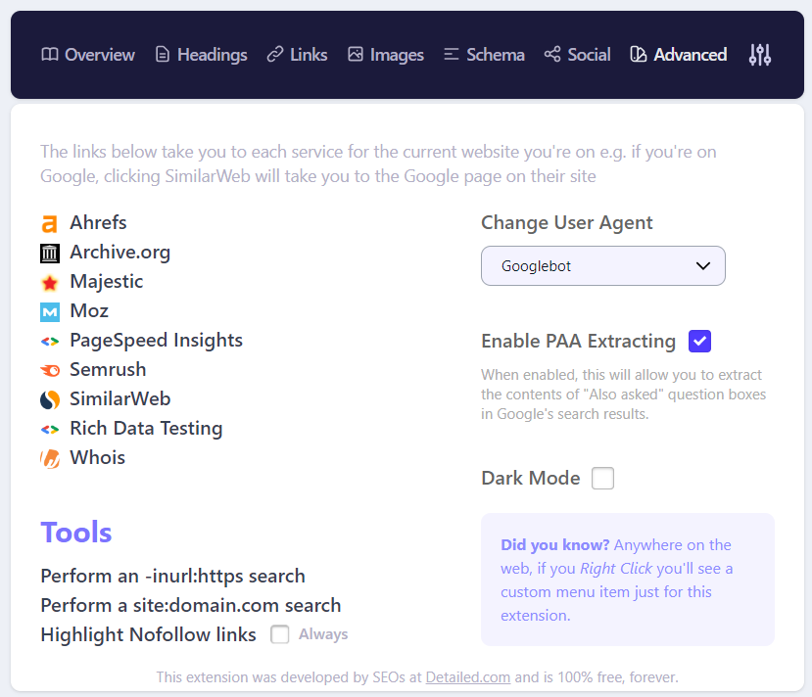
Task: Click the Semrush flame icon
Action: pyautogui.click(x=50, y=371)
